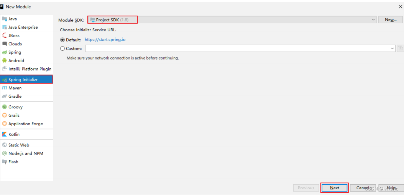Screen dimensions: 404x195
Task: Click the IntelliJ logo in title bar
Action: 2,6
